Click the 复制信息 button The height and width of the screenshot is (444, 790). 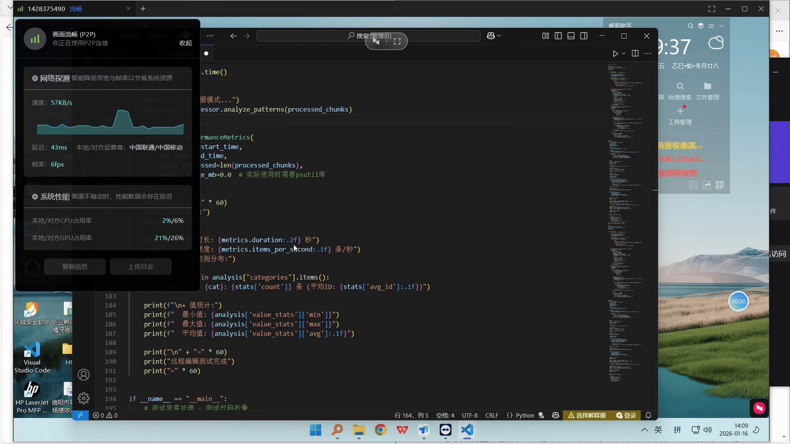(75, 267)
